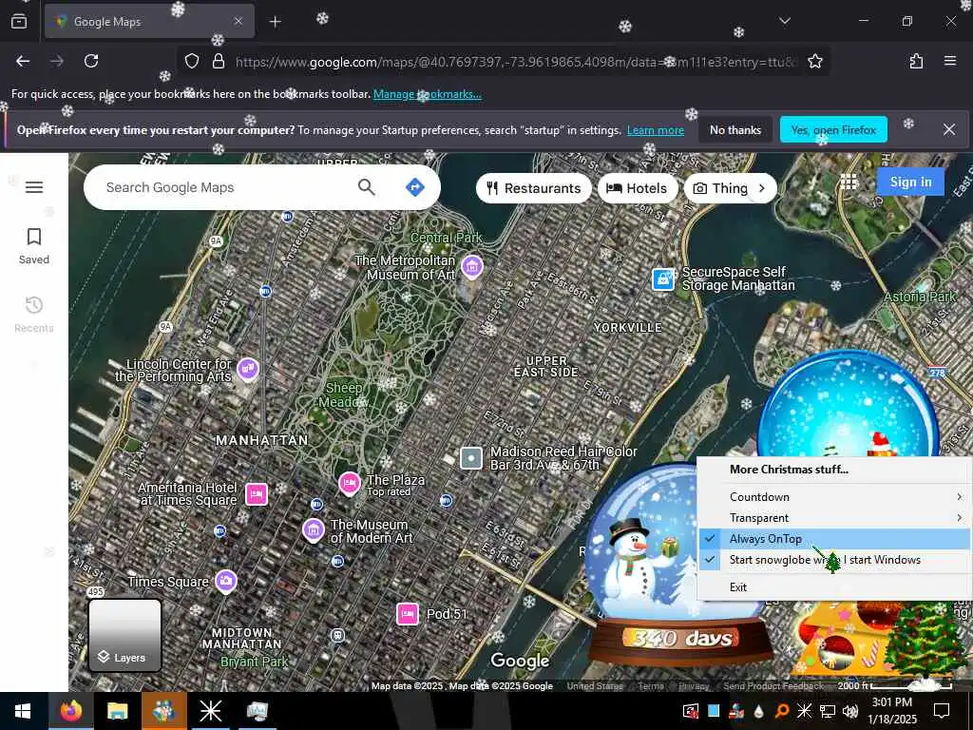This screenshot has height=730, width=973.
Task: Open the Learn more link
Action: 656,130
